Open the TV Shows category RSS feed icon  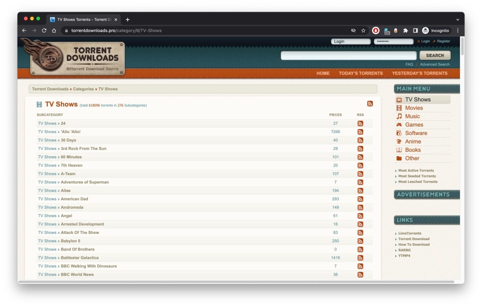point(370,104)
